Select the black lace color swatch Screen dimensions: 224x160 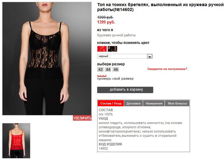[112, 49]
